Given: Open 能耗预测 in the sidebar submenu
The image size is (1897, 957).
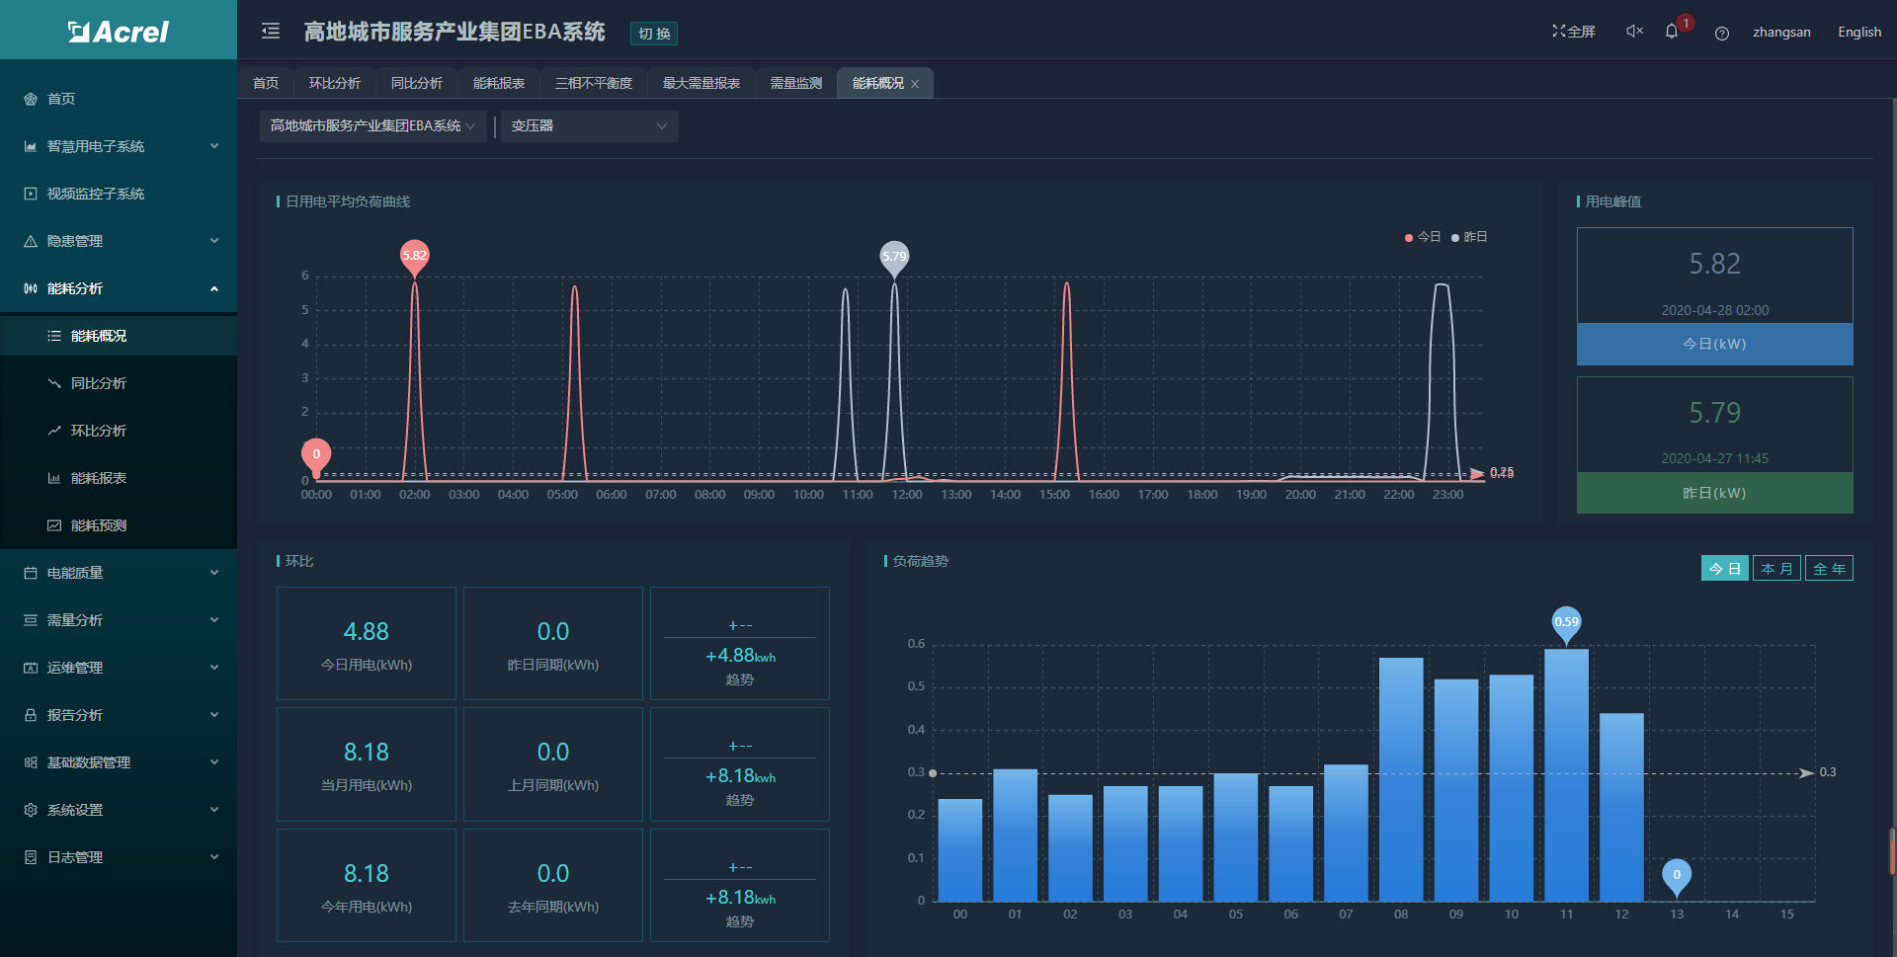Looking at the screenshot, I should (x=99, y=525).
